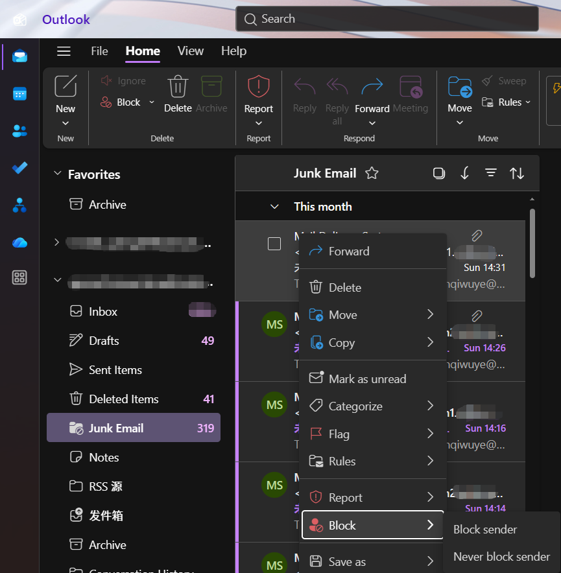Open the To Do checkmark app
This screenshot has width=561, height=573.
pyautogui.click(x=19, y=168)
